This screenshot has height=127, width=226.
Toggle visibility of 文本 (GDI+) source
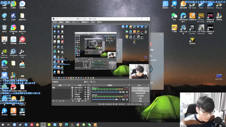tap(85, 92)
